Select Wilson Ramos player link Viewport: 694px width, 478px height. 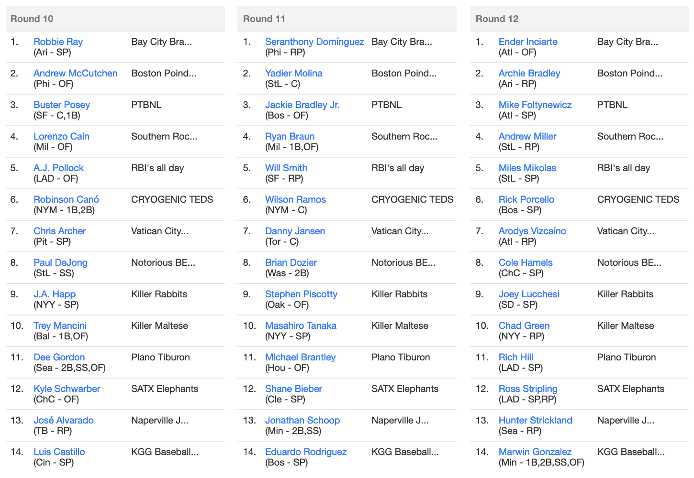tap(295, 199)
